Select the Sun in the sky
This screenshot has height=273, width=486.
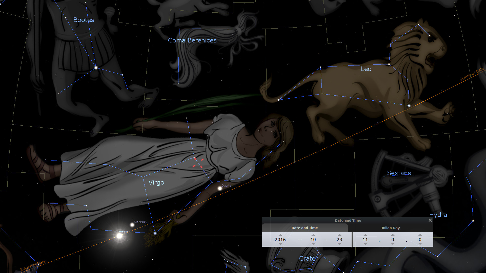tap(119, 236)
